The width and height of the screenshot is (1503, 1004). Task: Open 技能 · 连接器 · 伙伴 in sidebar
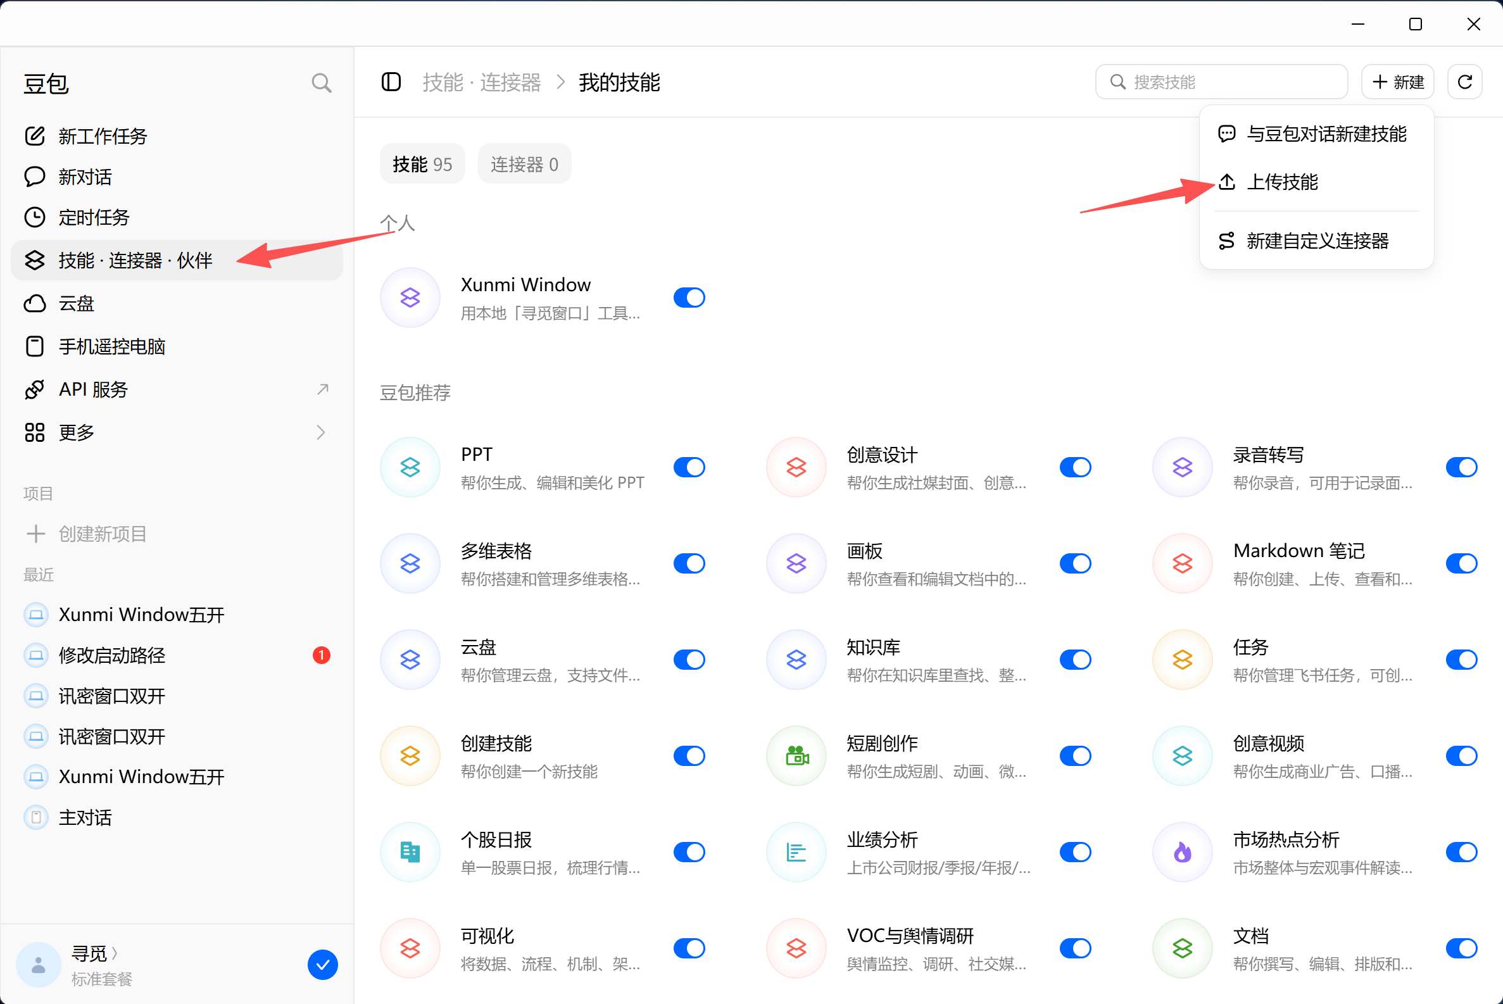click(x=177, y=260)
